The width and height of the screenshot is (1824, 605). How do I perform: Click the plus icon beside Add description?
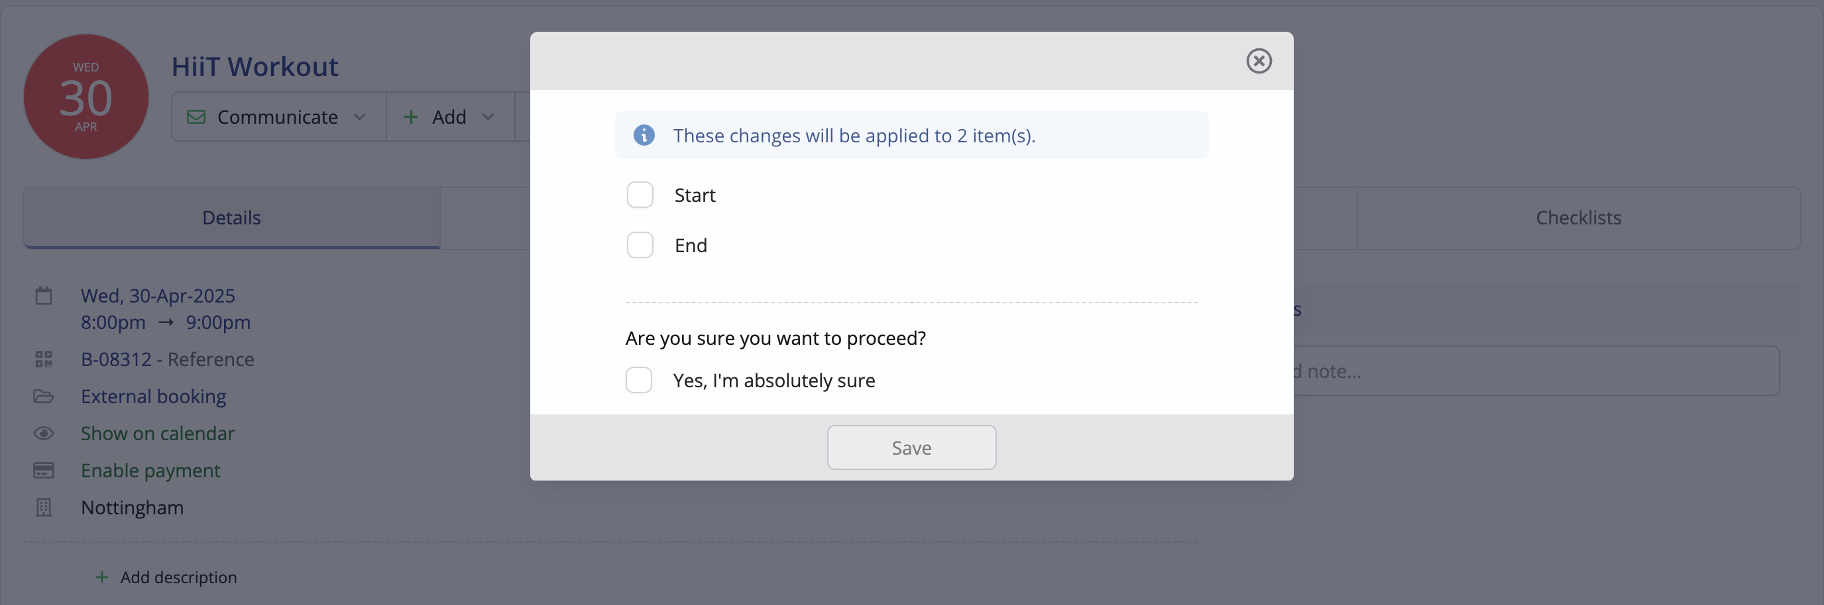tap(102, 577)
